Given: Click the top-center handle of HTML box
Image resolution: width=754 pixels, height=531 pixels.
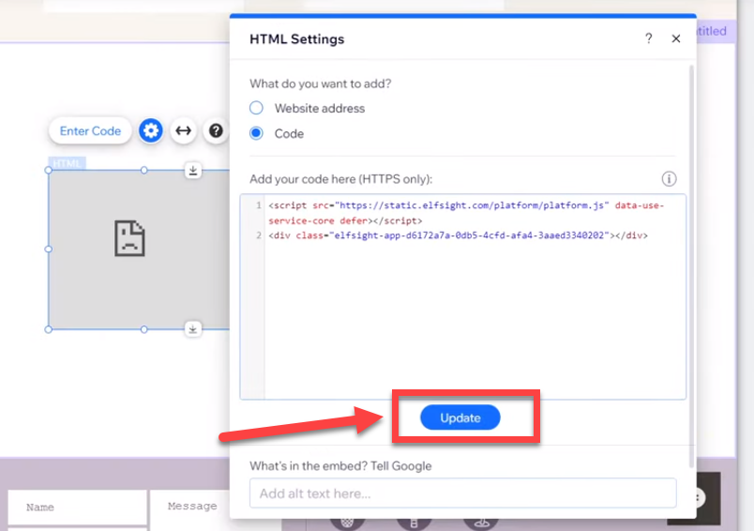Looking at the screenshot, I should [143, 170].
